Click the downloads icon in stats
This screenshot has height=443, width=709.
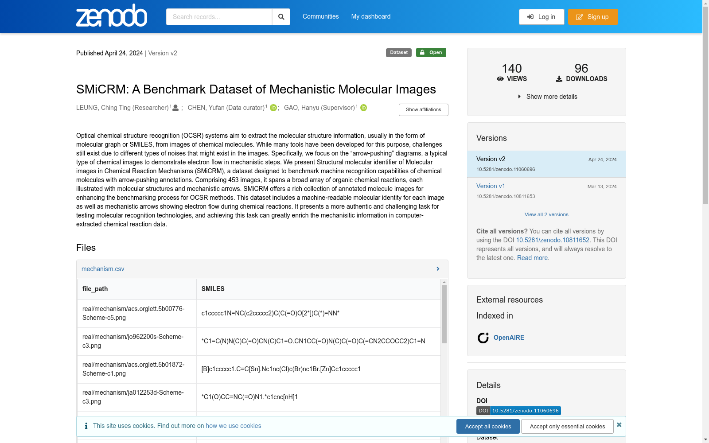point(559,79)
